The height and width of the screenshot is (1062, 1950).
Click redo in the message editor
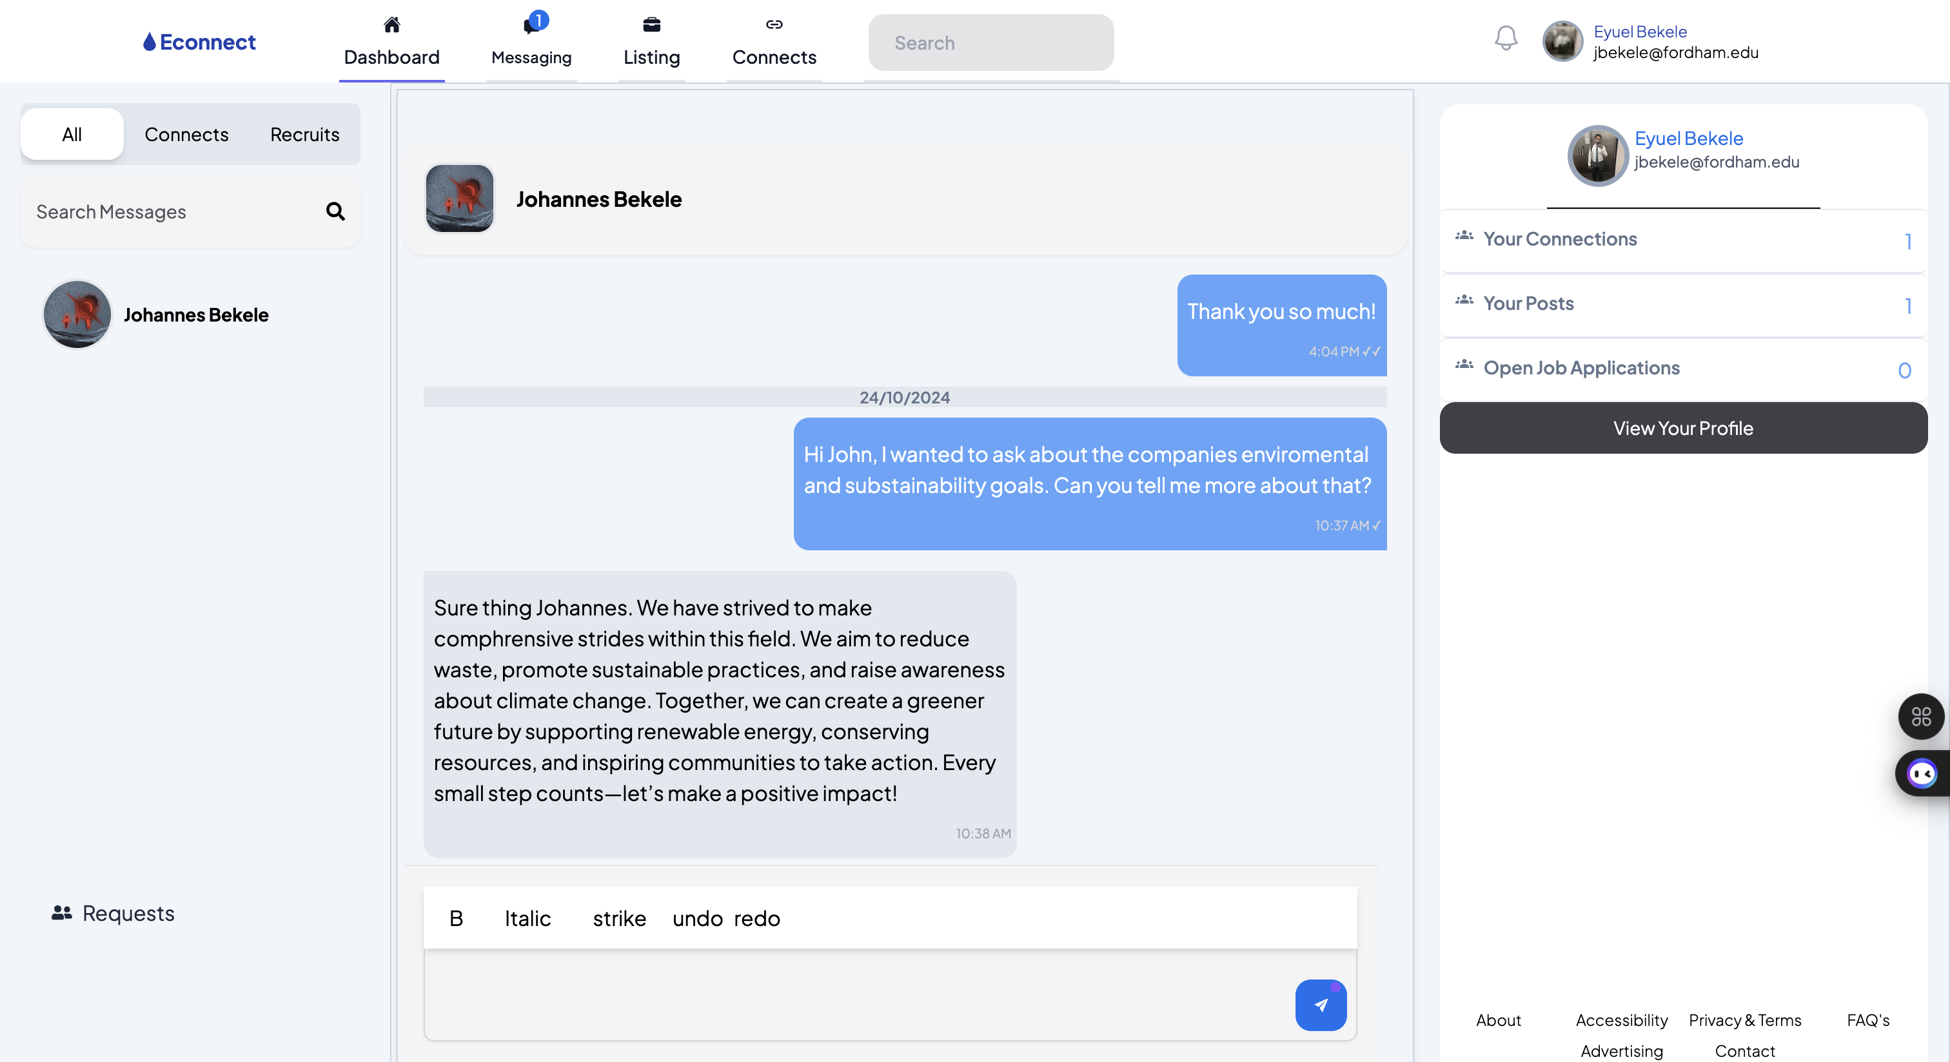coord(757,918)
